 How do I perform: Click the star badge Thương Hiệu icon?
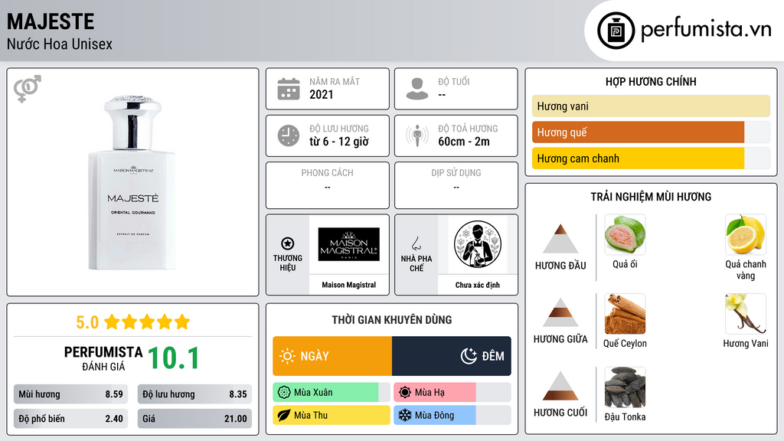288,243
